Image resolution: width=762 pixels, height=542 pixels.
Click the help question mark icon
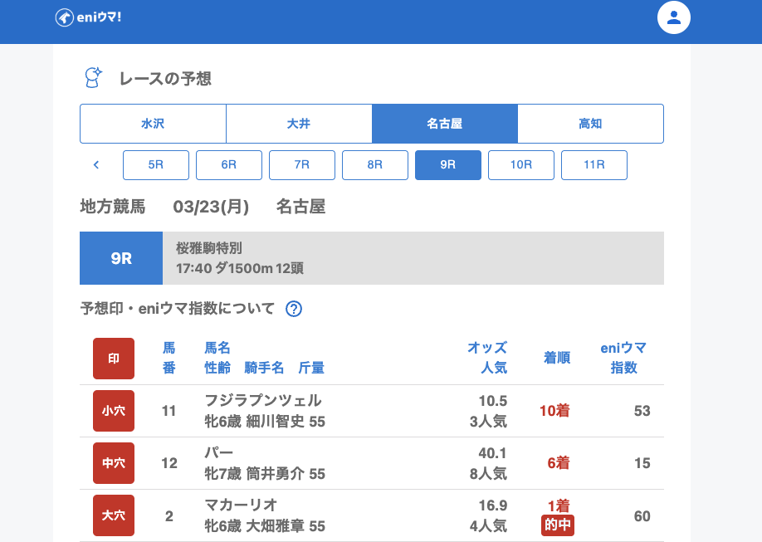pos(294,309)
